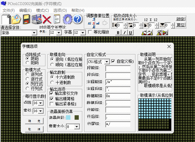Screen dimensions: 195x142
Task: Shift pixels up arrow icon
Action: [94, 19]
